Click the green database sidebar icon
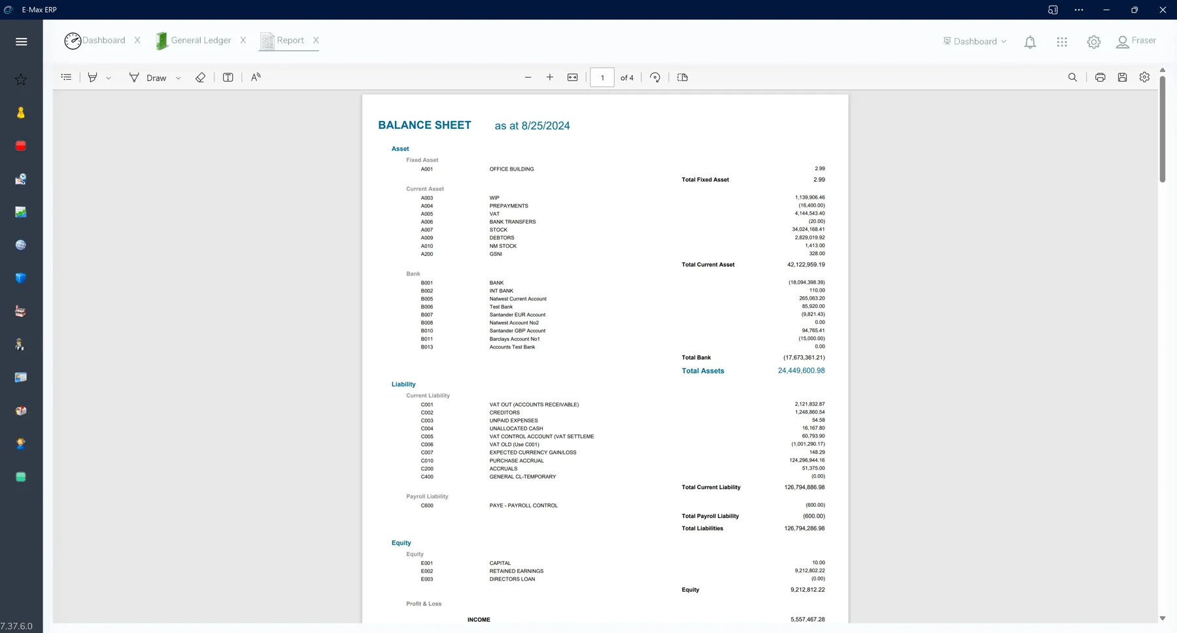 point(21,477)
